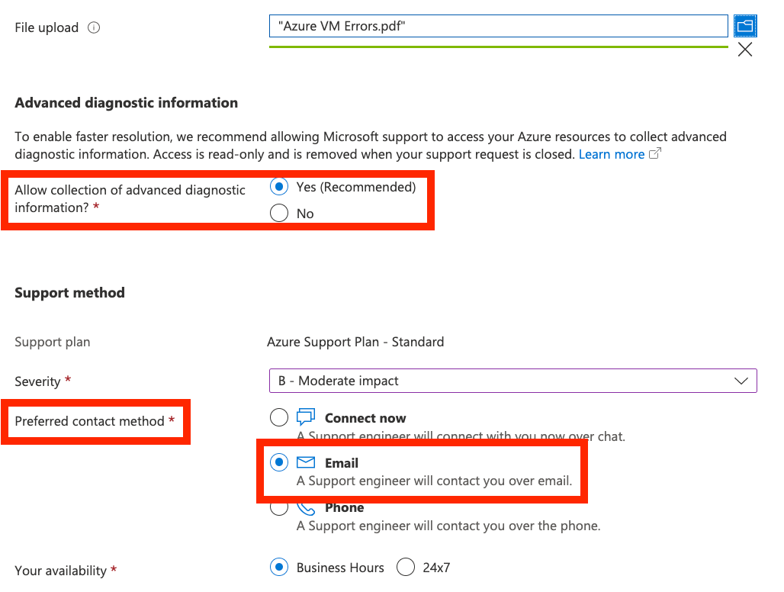Click the chat icon beside Connect now
This screenshot has height=592, width=784.
point(306,417)
